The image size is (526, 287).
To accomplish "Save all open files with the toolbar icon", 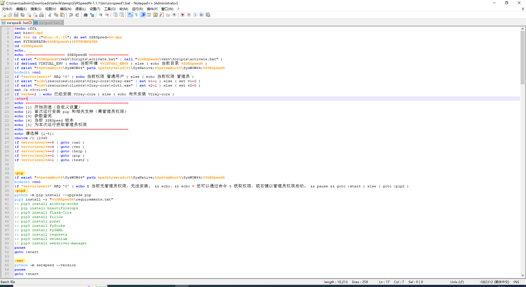I will [x=23, y=15].
